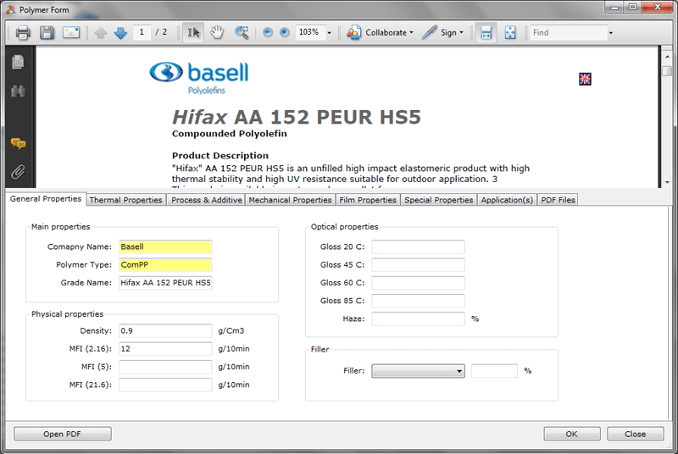Activate the text Select tool

click(193, 32)
